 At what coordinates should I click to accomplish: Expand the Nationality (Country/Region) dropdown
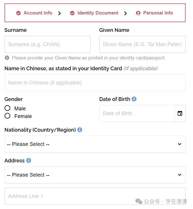coord(95,144)
